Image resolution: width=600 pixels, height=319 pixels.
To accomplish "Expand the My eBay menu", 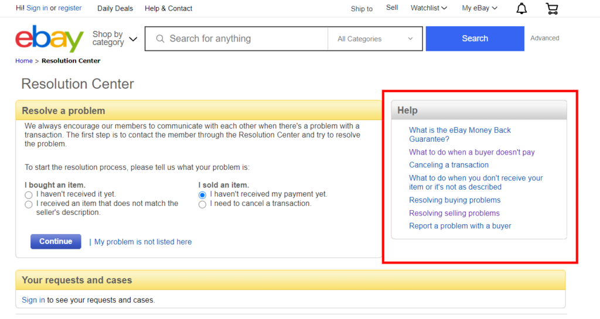I will tap(479, 8).
